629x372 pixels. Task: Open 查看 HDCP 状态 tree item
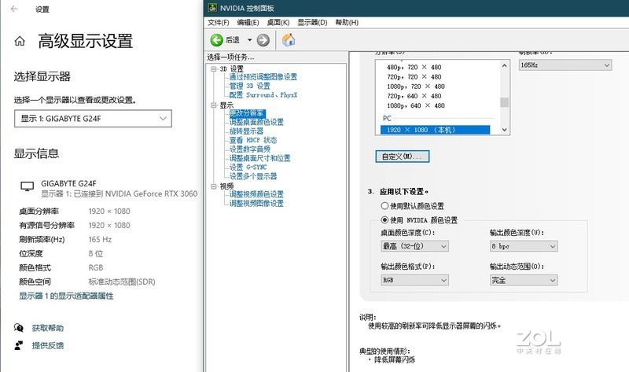click(x=253, y=140)
